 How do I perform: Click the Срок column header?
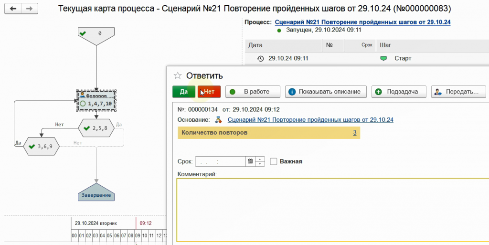click(x=366, y=45)
